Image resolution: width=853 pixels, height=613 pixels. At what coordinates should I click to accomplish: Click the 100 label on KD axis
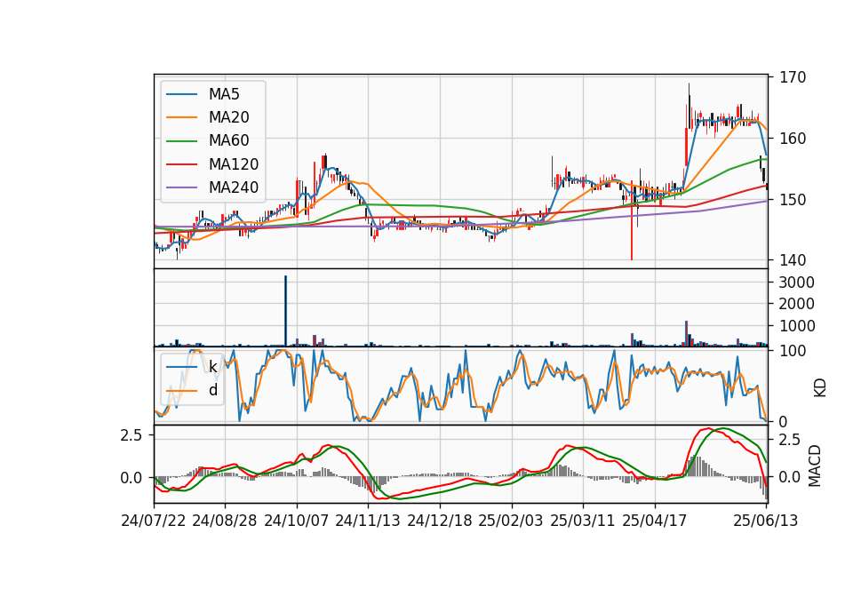click(793, 351)
